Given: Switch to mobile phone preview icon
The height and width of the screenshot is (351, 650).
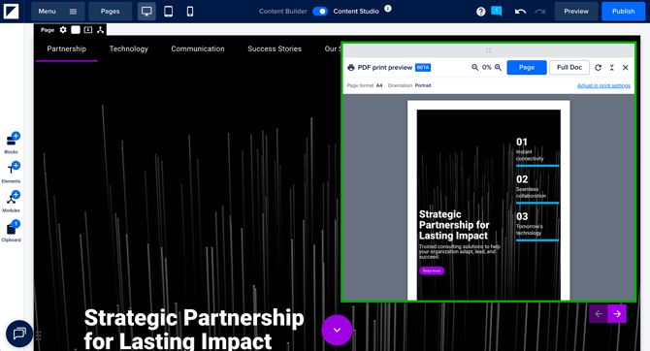Looking at the screenshot, I should [190, 12].
